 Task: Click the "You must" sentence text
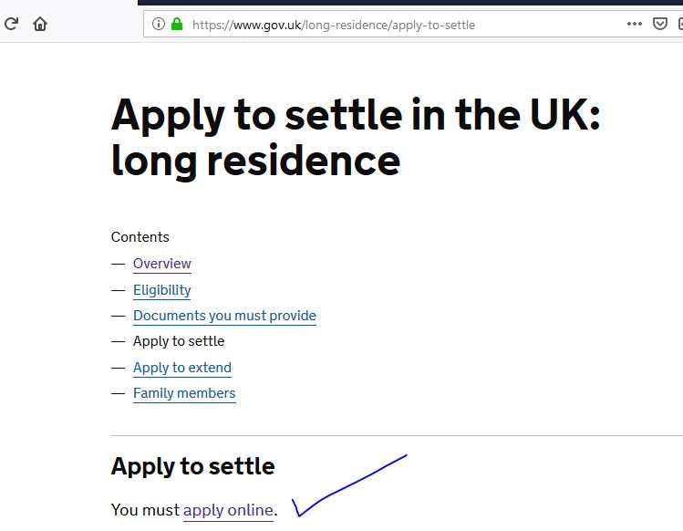(145, 510)
